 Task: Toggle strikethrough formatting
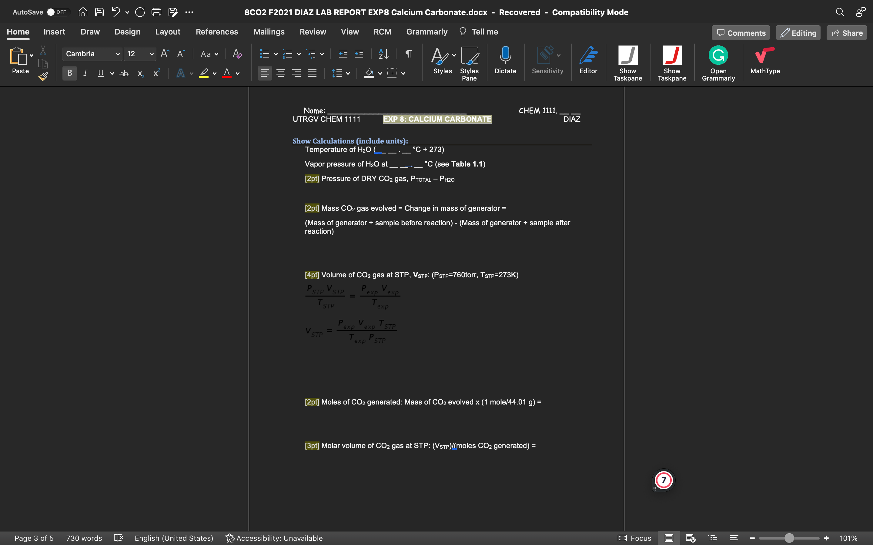[x=124, y=74]
